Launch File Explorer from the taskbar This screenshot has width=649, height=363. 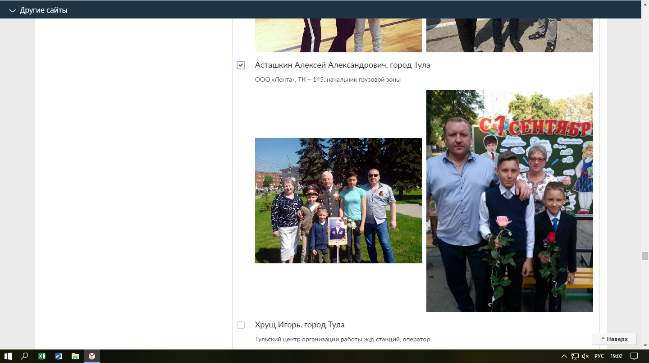click(x=75, y=356)
